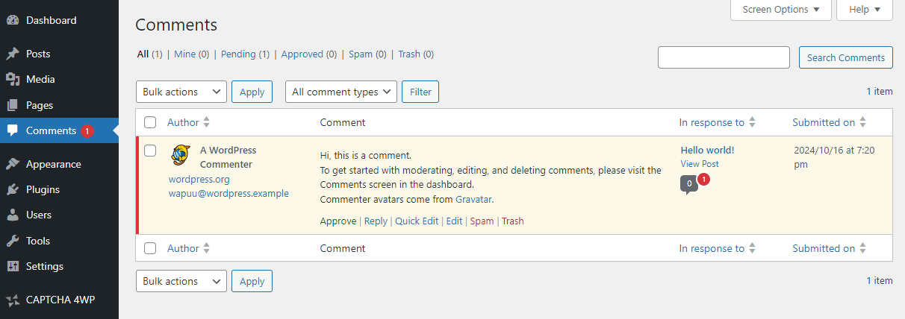
Task: Open the Plugins plug icon
Action: [13, 189]
